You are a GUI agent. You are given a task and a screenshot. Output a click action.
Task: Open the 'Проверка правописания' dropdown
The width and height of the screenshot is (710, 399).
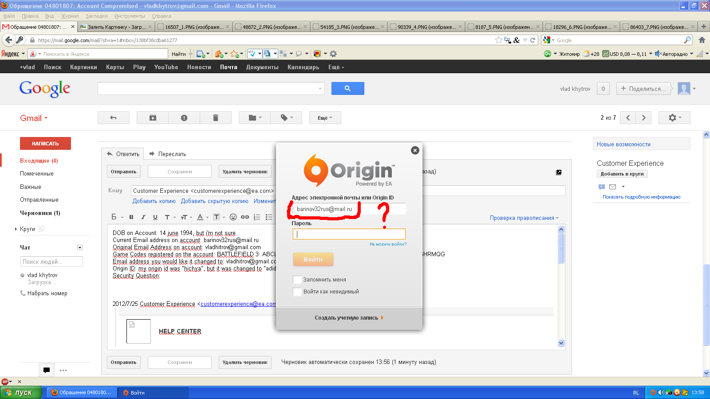tap(524, 218)
